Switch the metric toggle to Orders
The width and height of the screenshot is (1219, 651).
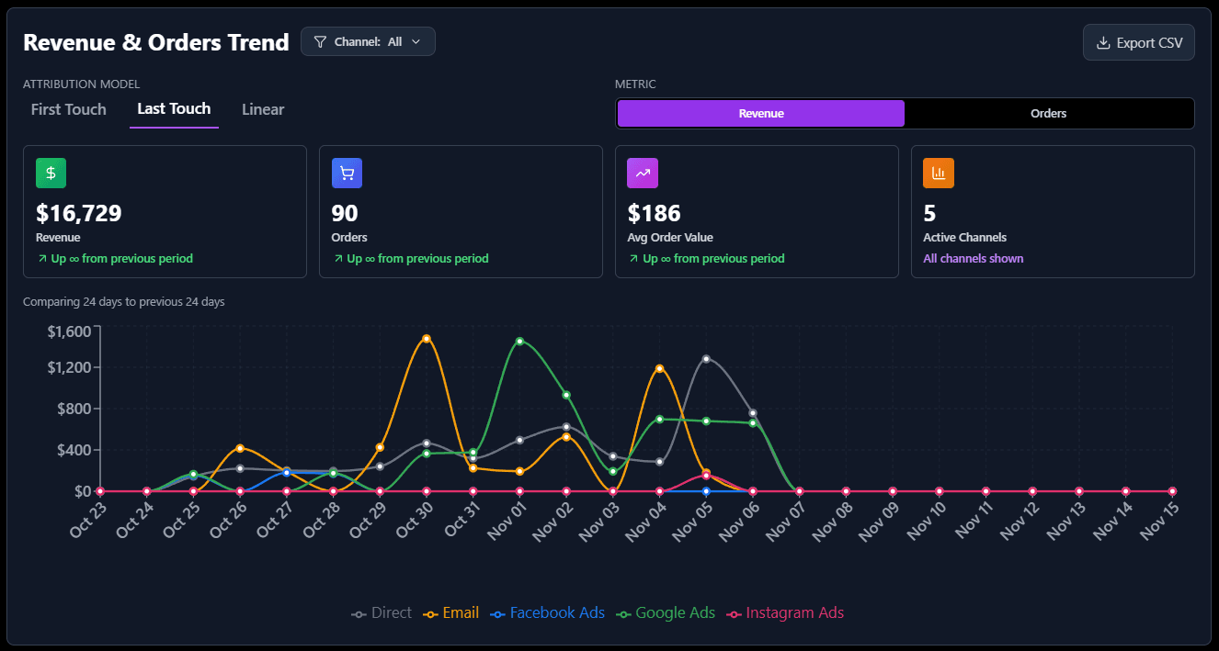[1048, 113]
